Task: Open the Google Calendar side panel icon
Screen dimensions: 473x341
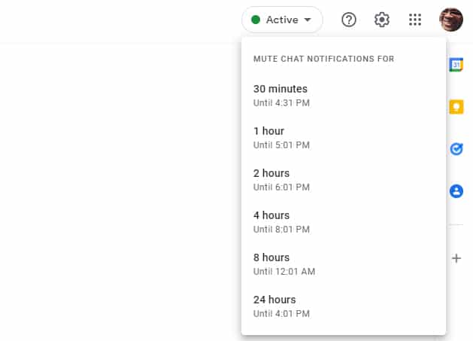Action: coord(456,65)
